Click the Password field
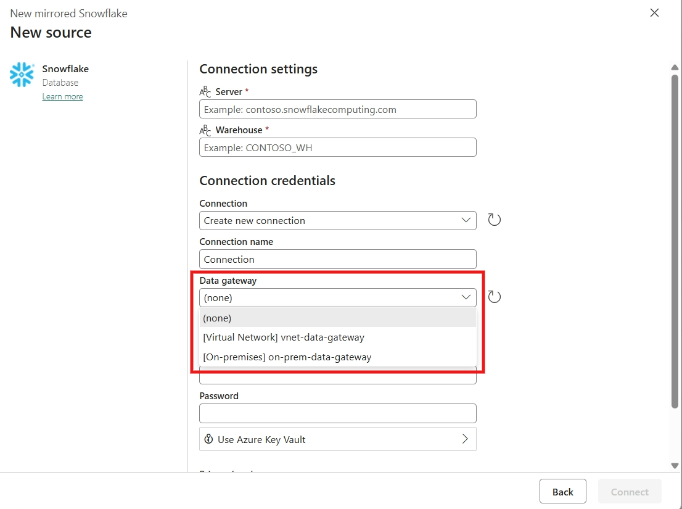This screenshot has height=509, width=682. click(338, 413)
